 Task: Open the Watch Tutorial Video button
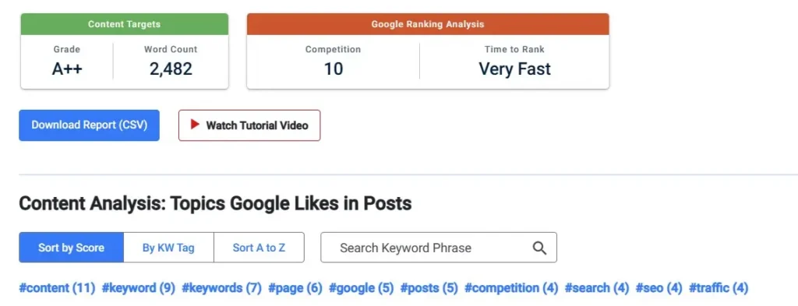[249, 125]
